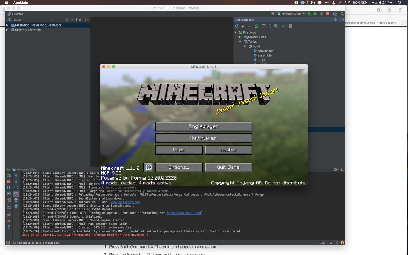Image resolution: width=408 pixels, height=255 pixels.
Task: Expand Source Sets in Gradle panel
Action: [240, 37]
